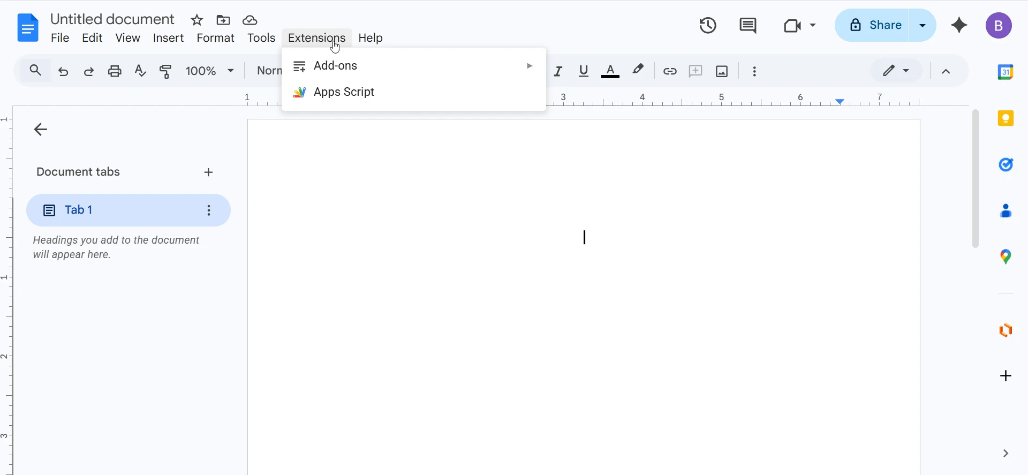1028x475 pixels.
Task: Print the document
Action: tap(115, 71)
